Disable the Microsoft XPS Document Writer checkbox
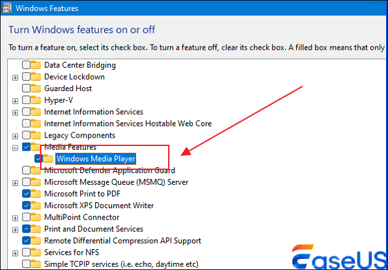 click(26, 205)
